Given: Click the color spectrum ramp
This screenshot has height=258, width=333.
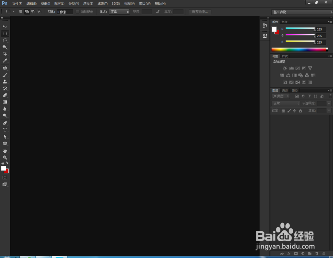Looking at the screenshot, I should point(300,50).
